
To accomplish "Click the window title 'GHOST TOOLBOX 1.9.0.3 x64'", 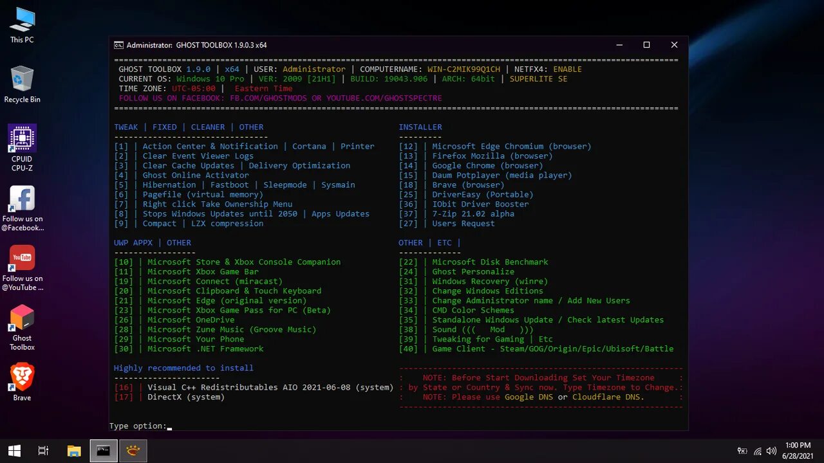I will pyautogui.click(x=221, y=45).
